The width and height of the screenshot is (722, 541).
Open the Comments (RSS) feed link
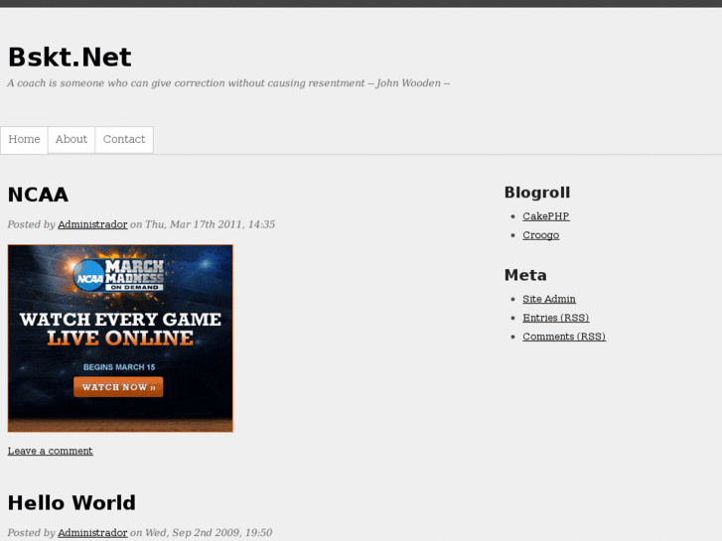tap(564, 337)
